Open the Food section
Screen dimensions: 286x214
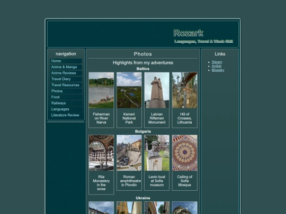[x=66, y=97]
